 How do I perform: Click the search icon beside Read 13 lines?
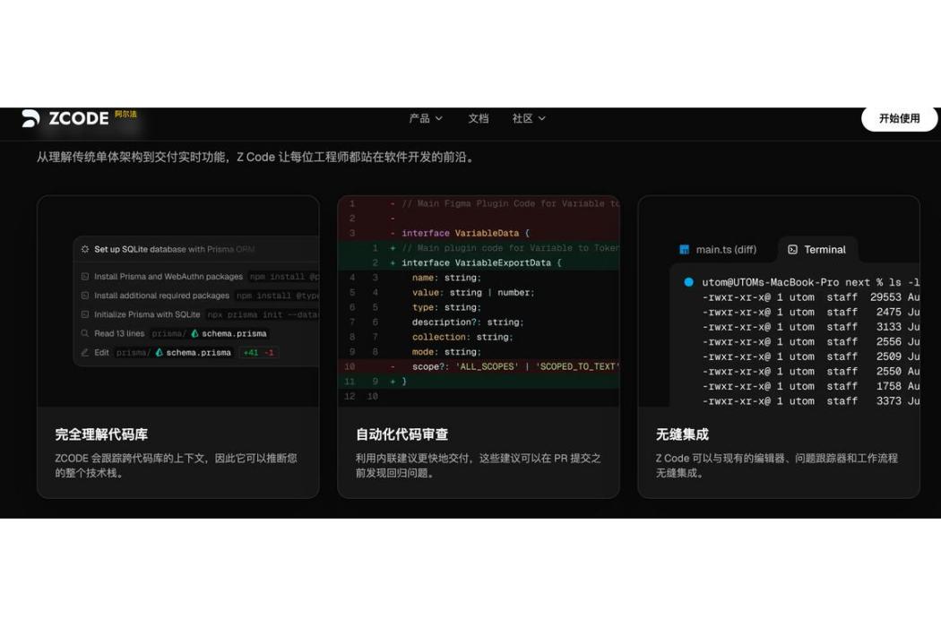pyautogui.click(x=84, y=333)
